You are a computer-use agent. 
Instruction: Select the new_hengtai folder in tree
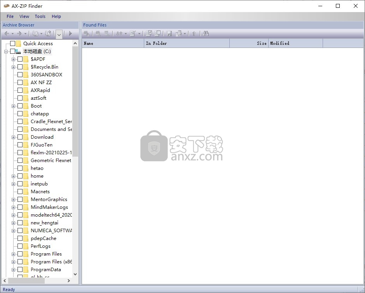[x=44, y=223]
